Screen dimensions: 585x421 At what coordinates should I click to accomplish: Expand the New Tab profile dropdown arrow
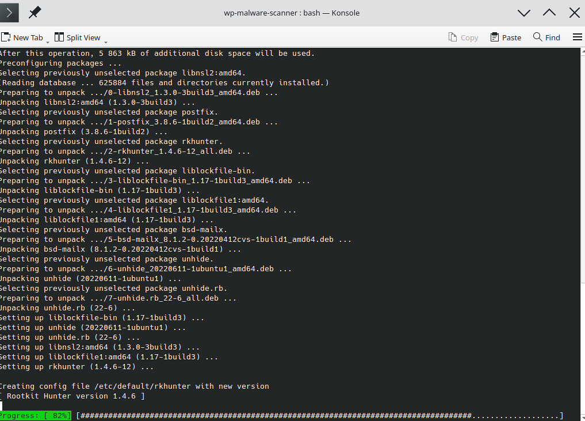(48, 40)
